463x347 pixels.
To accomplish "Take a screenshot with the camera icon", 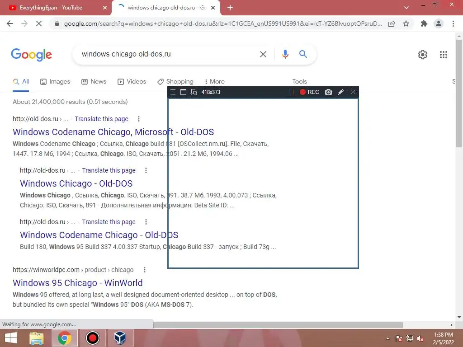I will 328,92.
